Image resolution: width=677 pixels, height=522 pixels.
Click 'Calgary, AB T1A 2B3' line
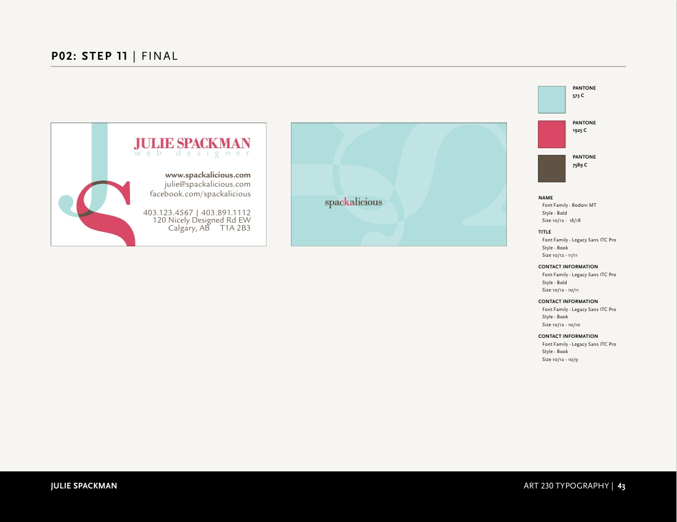[x=209, y=227]
